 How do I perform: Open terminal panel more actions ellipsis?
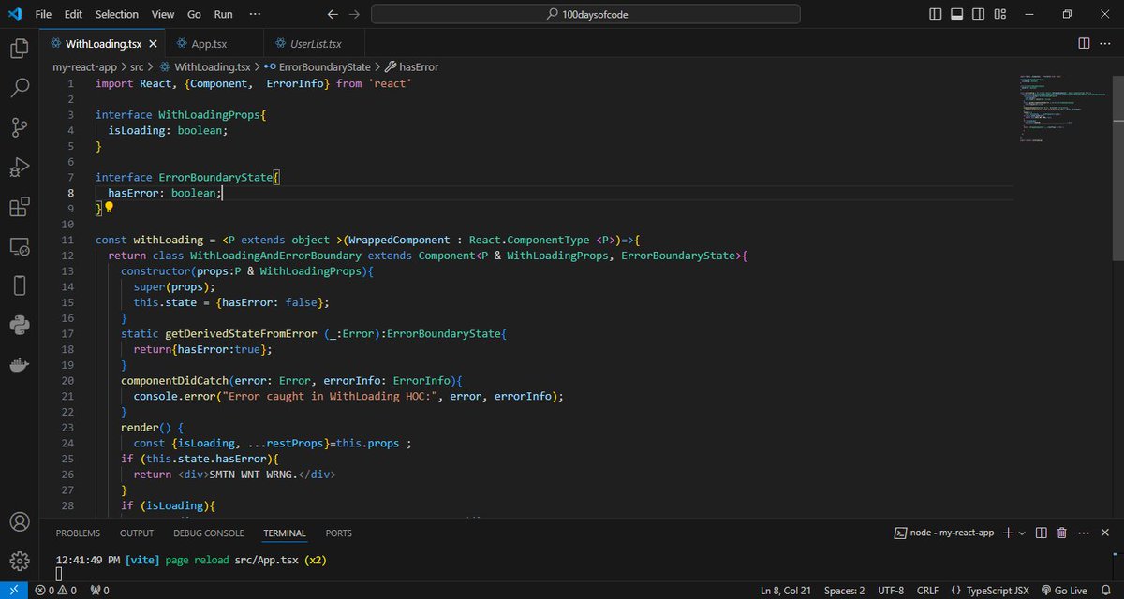1082,533
